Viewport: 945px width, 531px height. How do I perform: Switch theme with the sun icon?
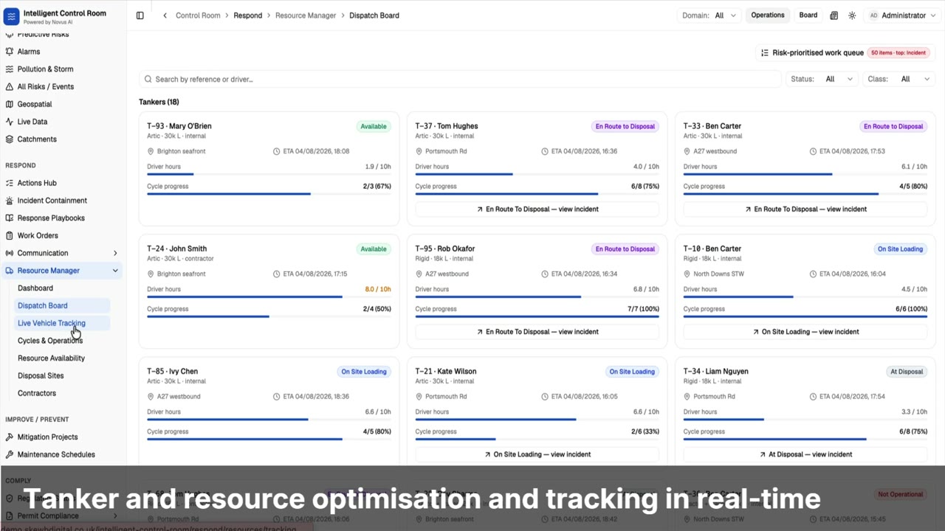coord(852,15)
